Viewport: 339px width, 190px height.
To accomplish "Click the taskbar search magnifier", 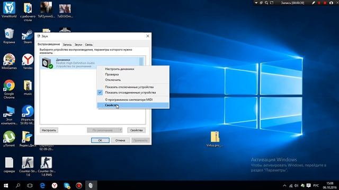I will (x=18, y=185).
